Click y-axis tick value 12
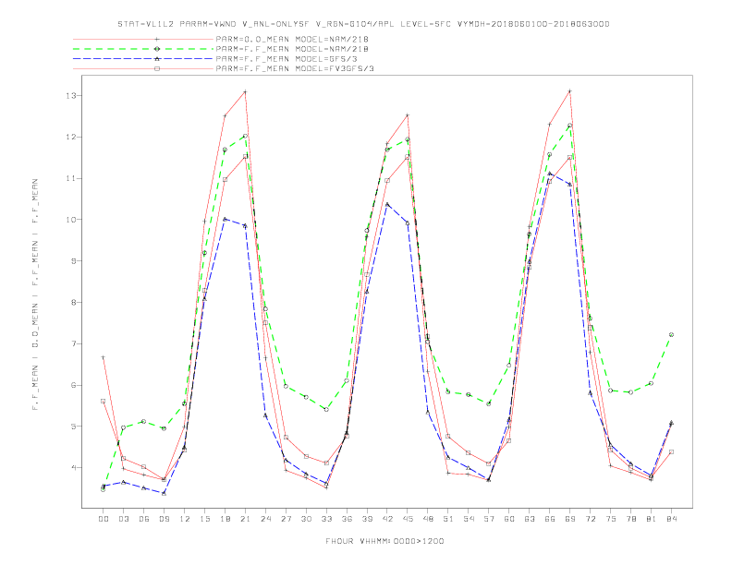 70,137
